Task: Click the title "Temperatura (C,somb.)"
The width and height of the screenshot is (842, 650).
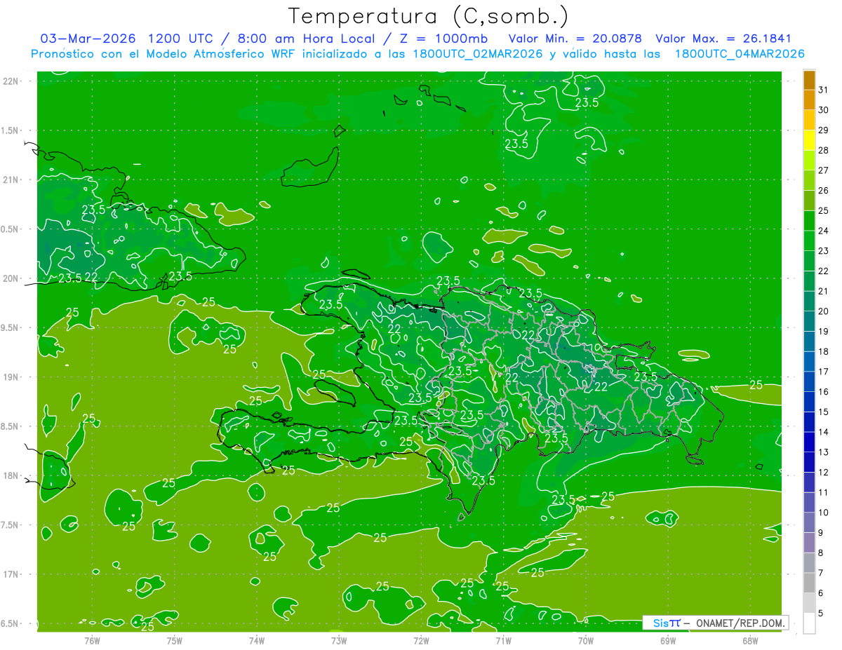Action: pos(429,15)
